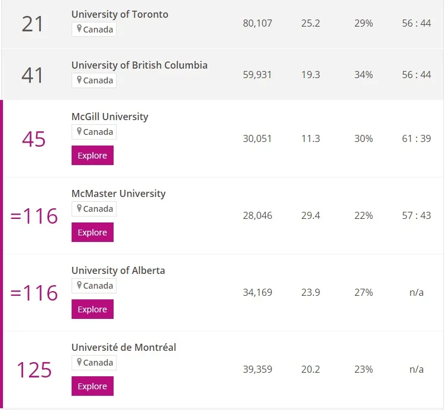
Task: Open the University of British Columbia link
Action: point(139,65)
